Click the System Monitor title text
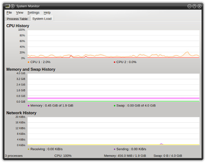This screenshot has height=163, width=206. [x=28, y=6]
